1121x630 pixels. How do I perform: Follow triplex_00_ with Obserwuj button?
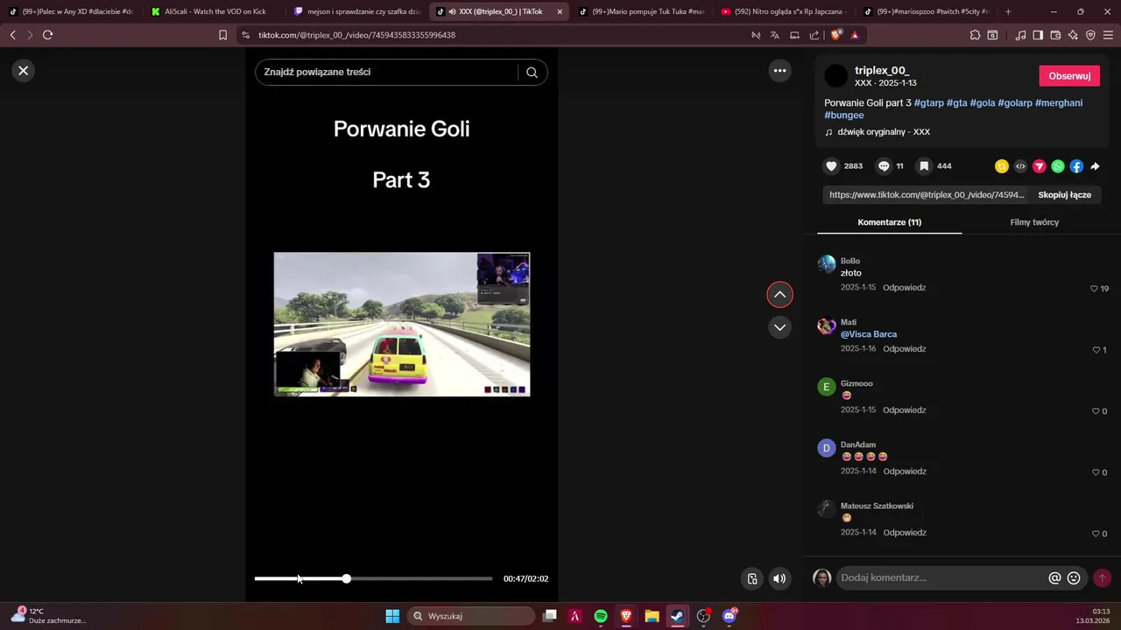(1069, 76)
